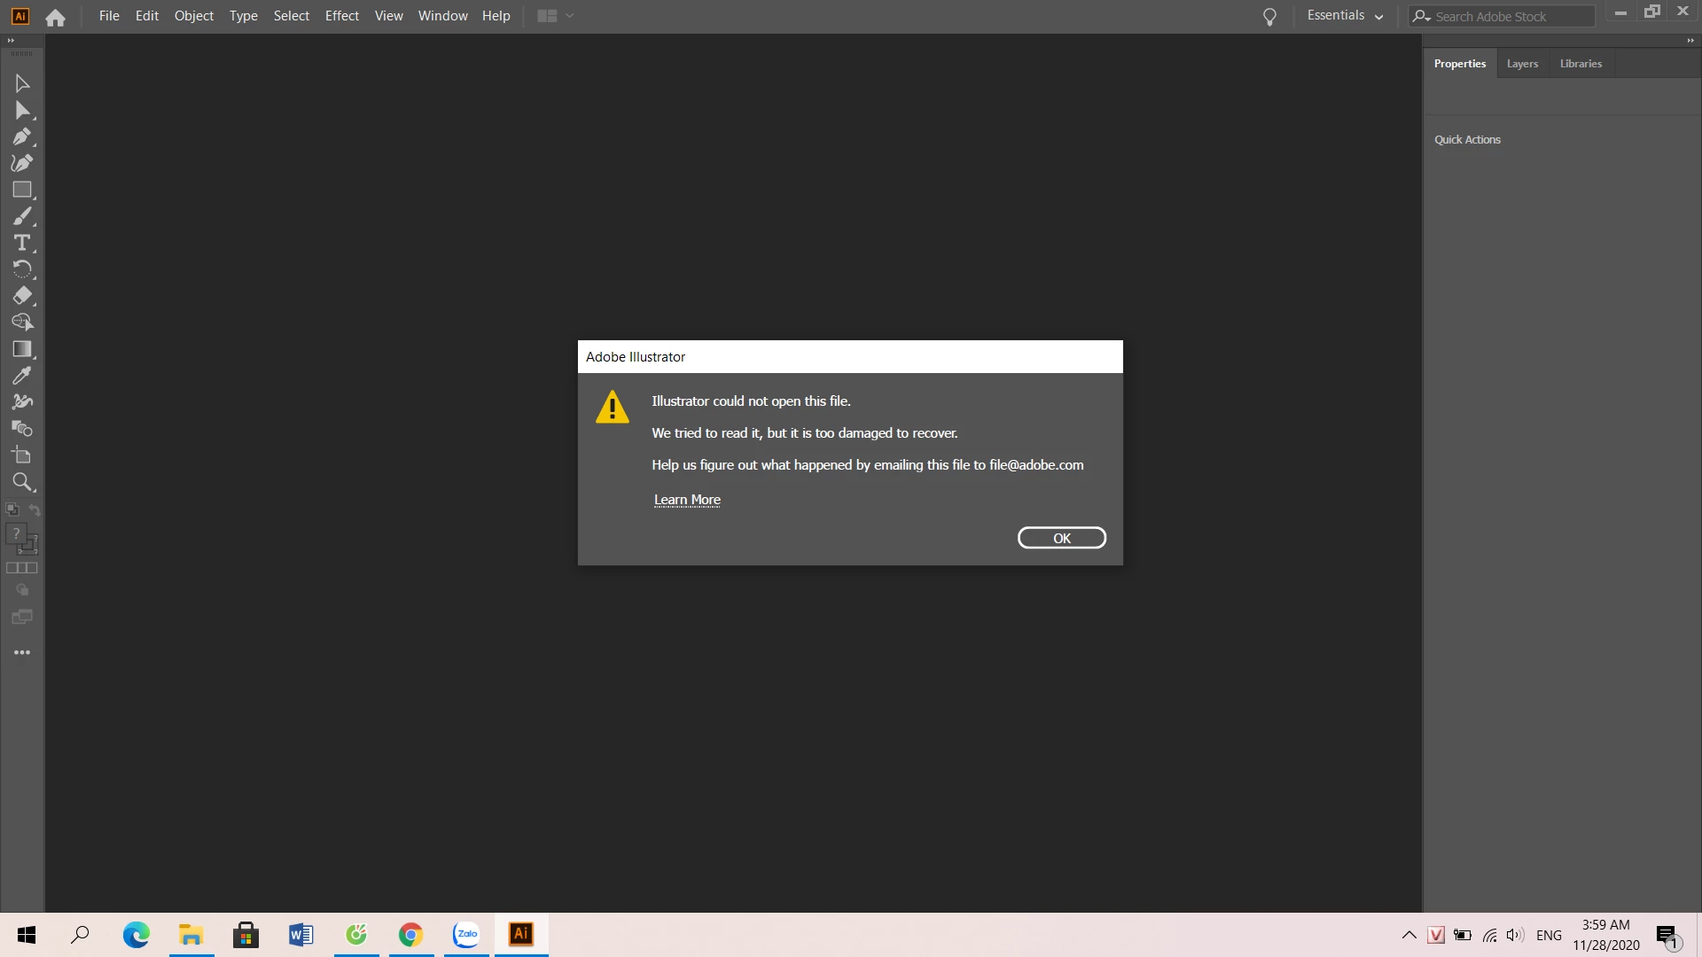
Task: Click OK to dismiss the error dialog
Action: click(1061, 538)
